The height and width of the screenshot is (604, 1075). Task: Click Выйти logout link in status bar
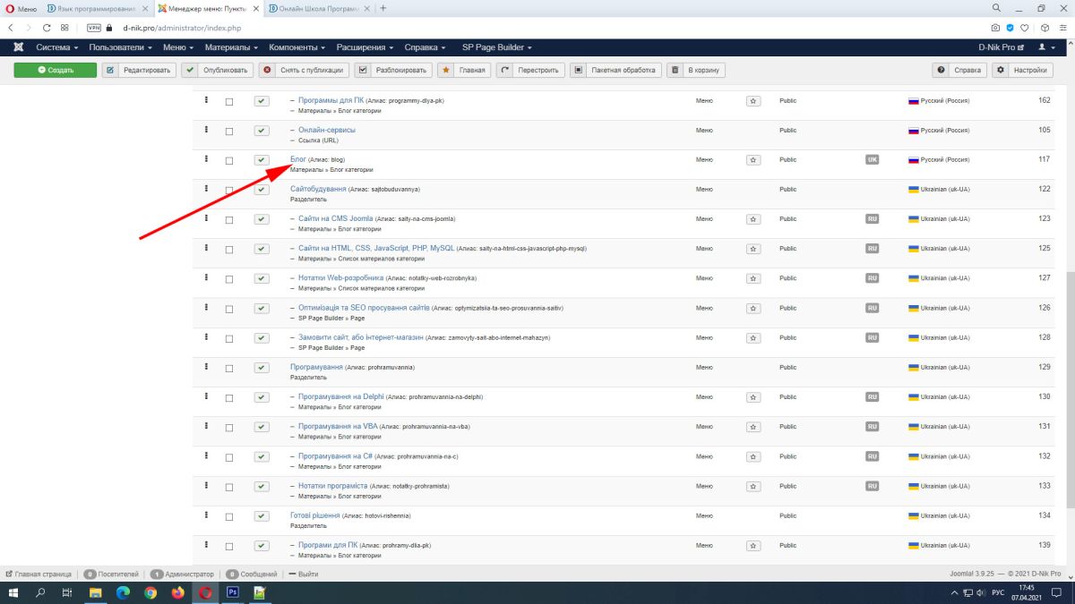pyautogui.click(x=303, y=574)
